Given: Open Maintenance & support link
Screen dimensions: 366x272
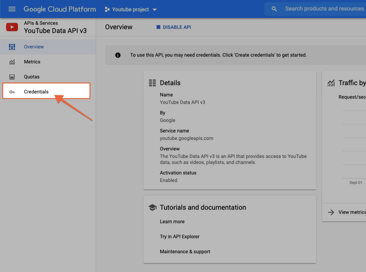Looking at the screenshot, I should [x=185, y=251].
